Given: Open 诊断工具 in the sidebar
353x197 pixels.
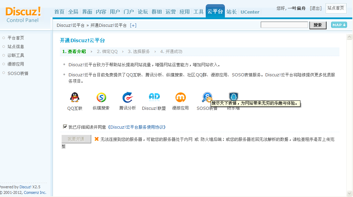Looking at the screenshot, I should pyautogui.click(x=16, y=55).
